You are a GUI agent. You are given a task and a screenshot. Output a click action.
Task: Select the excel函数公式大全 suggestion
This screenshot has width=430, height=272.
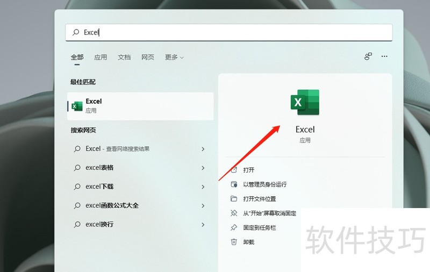coord(140,206)
